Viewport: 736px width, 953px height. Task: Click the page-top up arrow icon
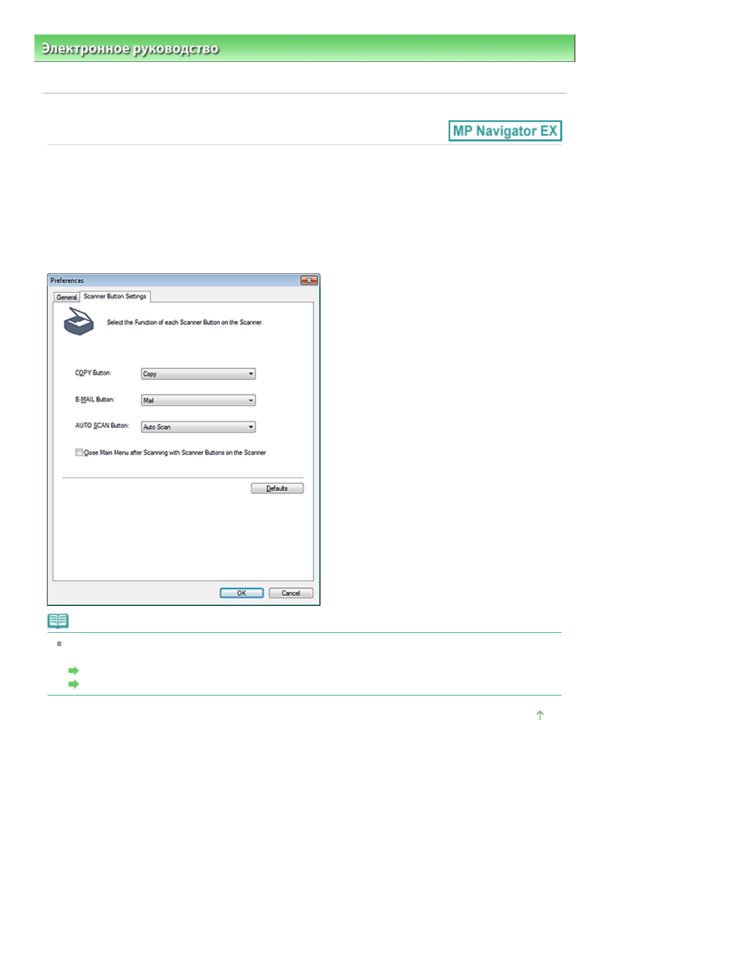point(540,715)
